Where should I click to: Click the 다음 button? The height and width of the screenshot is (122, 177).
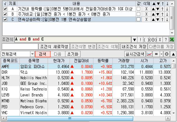pos(58,54)
